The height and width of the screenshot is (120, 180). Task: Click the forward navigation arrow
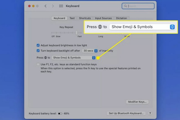click(x=53, y=6)
